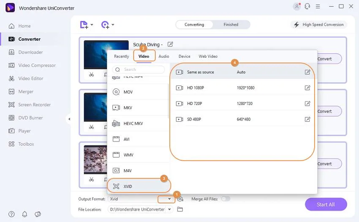Select HD 1080P resolution preset

coord(243,88)
